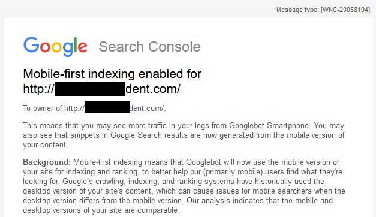Click the desktop version differs line
Viewport: 376px width, 217px height.
[178, 200]
